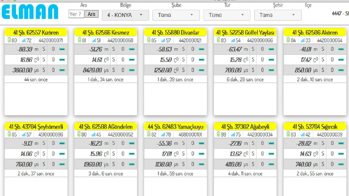Click the '3 dak., 6 san. önce' timestamp
This screenshot has height=196, width=349.
[106, 174]
